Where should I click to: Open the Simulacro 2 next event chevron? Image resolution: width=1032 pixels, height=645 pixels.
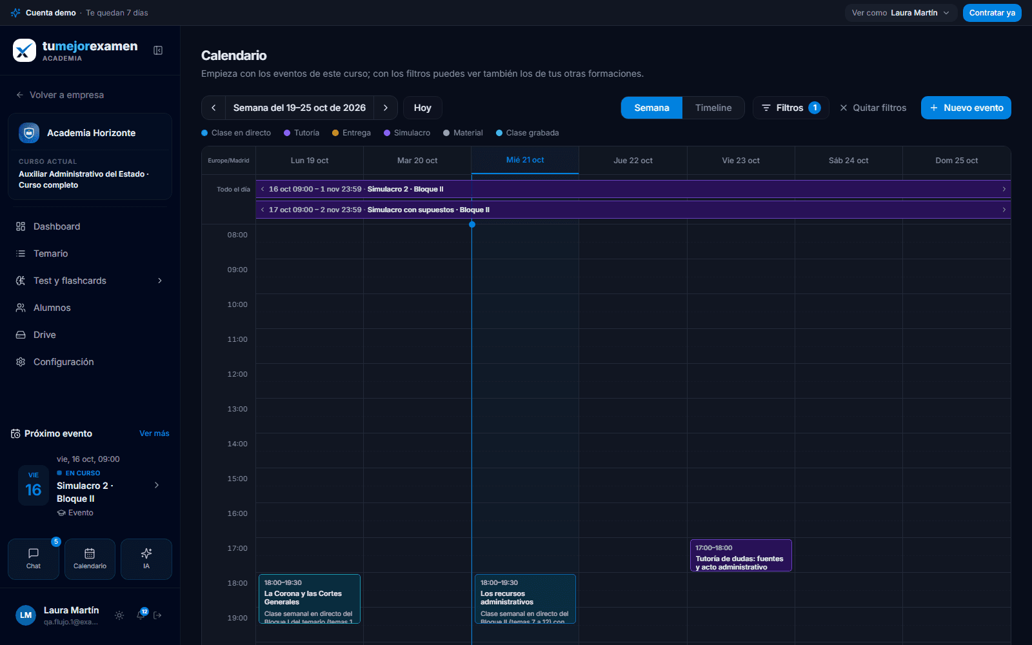pos(156,485)
